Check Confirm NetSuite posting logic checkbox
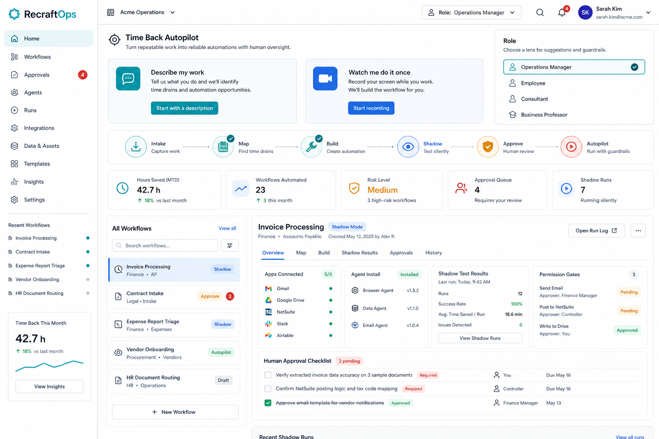The image size is (659, 439). pos(268,389)
